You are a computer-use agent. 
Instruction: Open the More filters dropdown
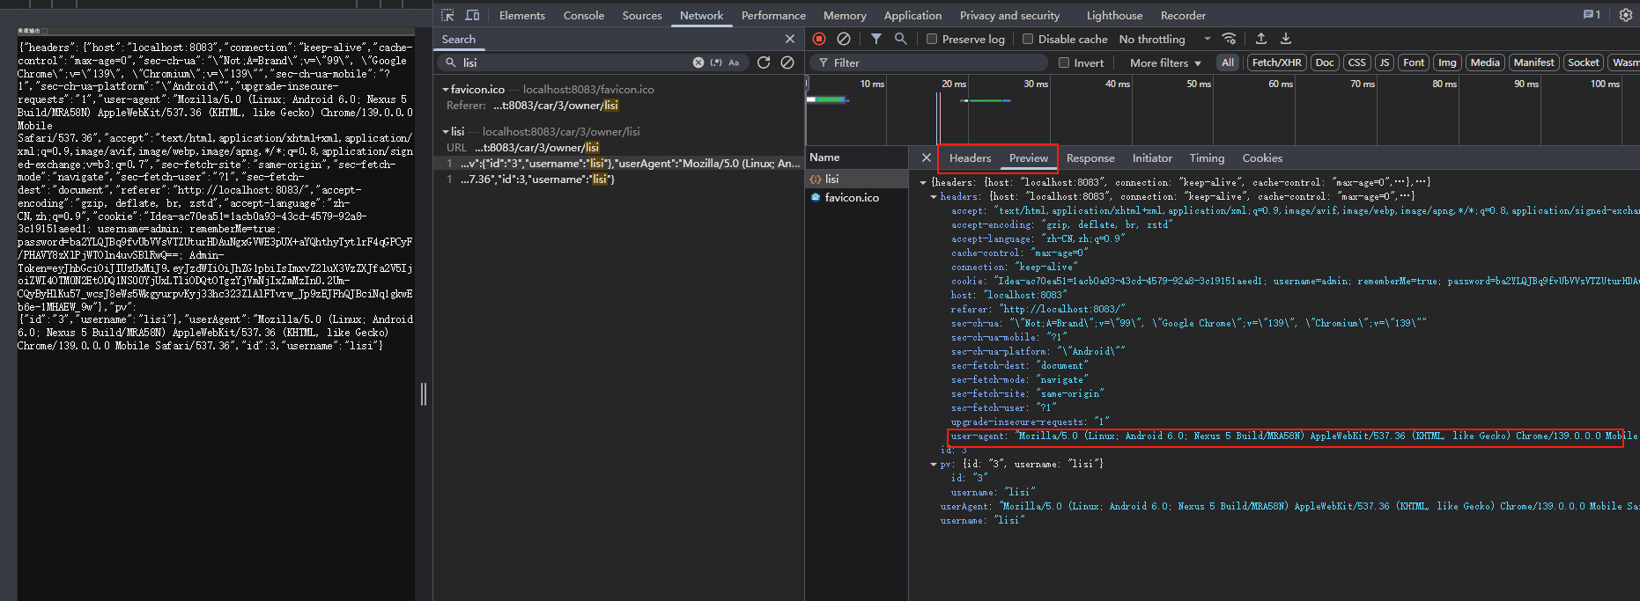tap(1165, 62)
